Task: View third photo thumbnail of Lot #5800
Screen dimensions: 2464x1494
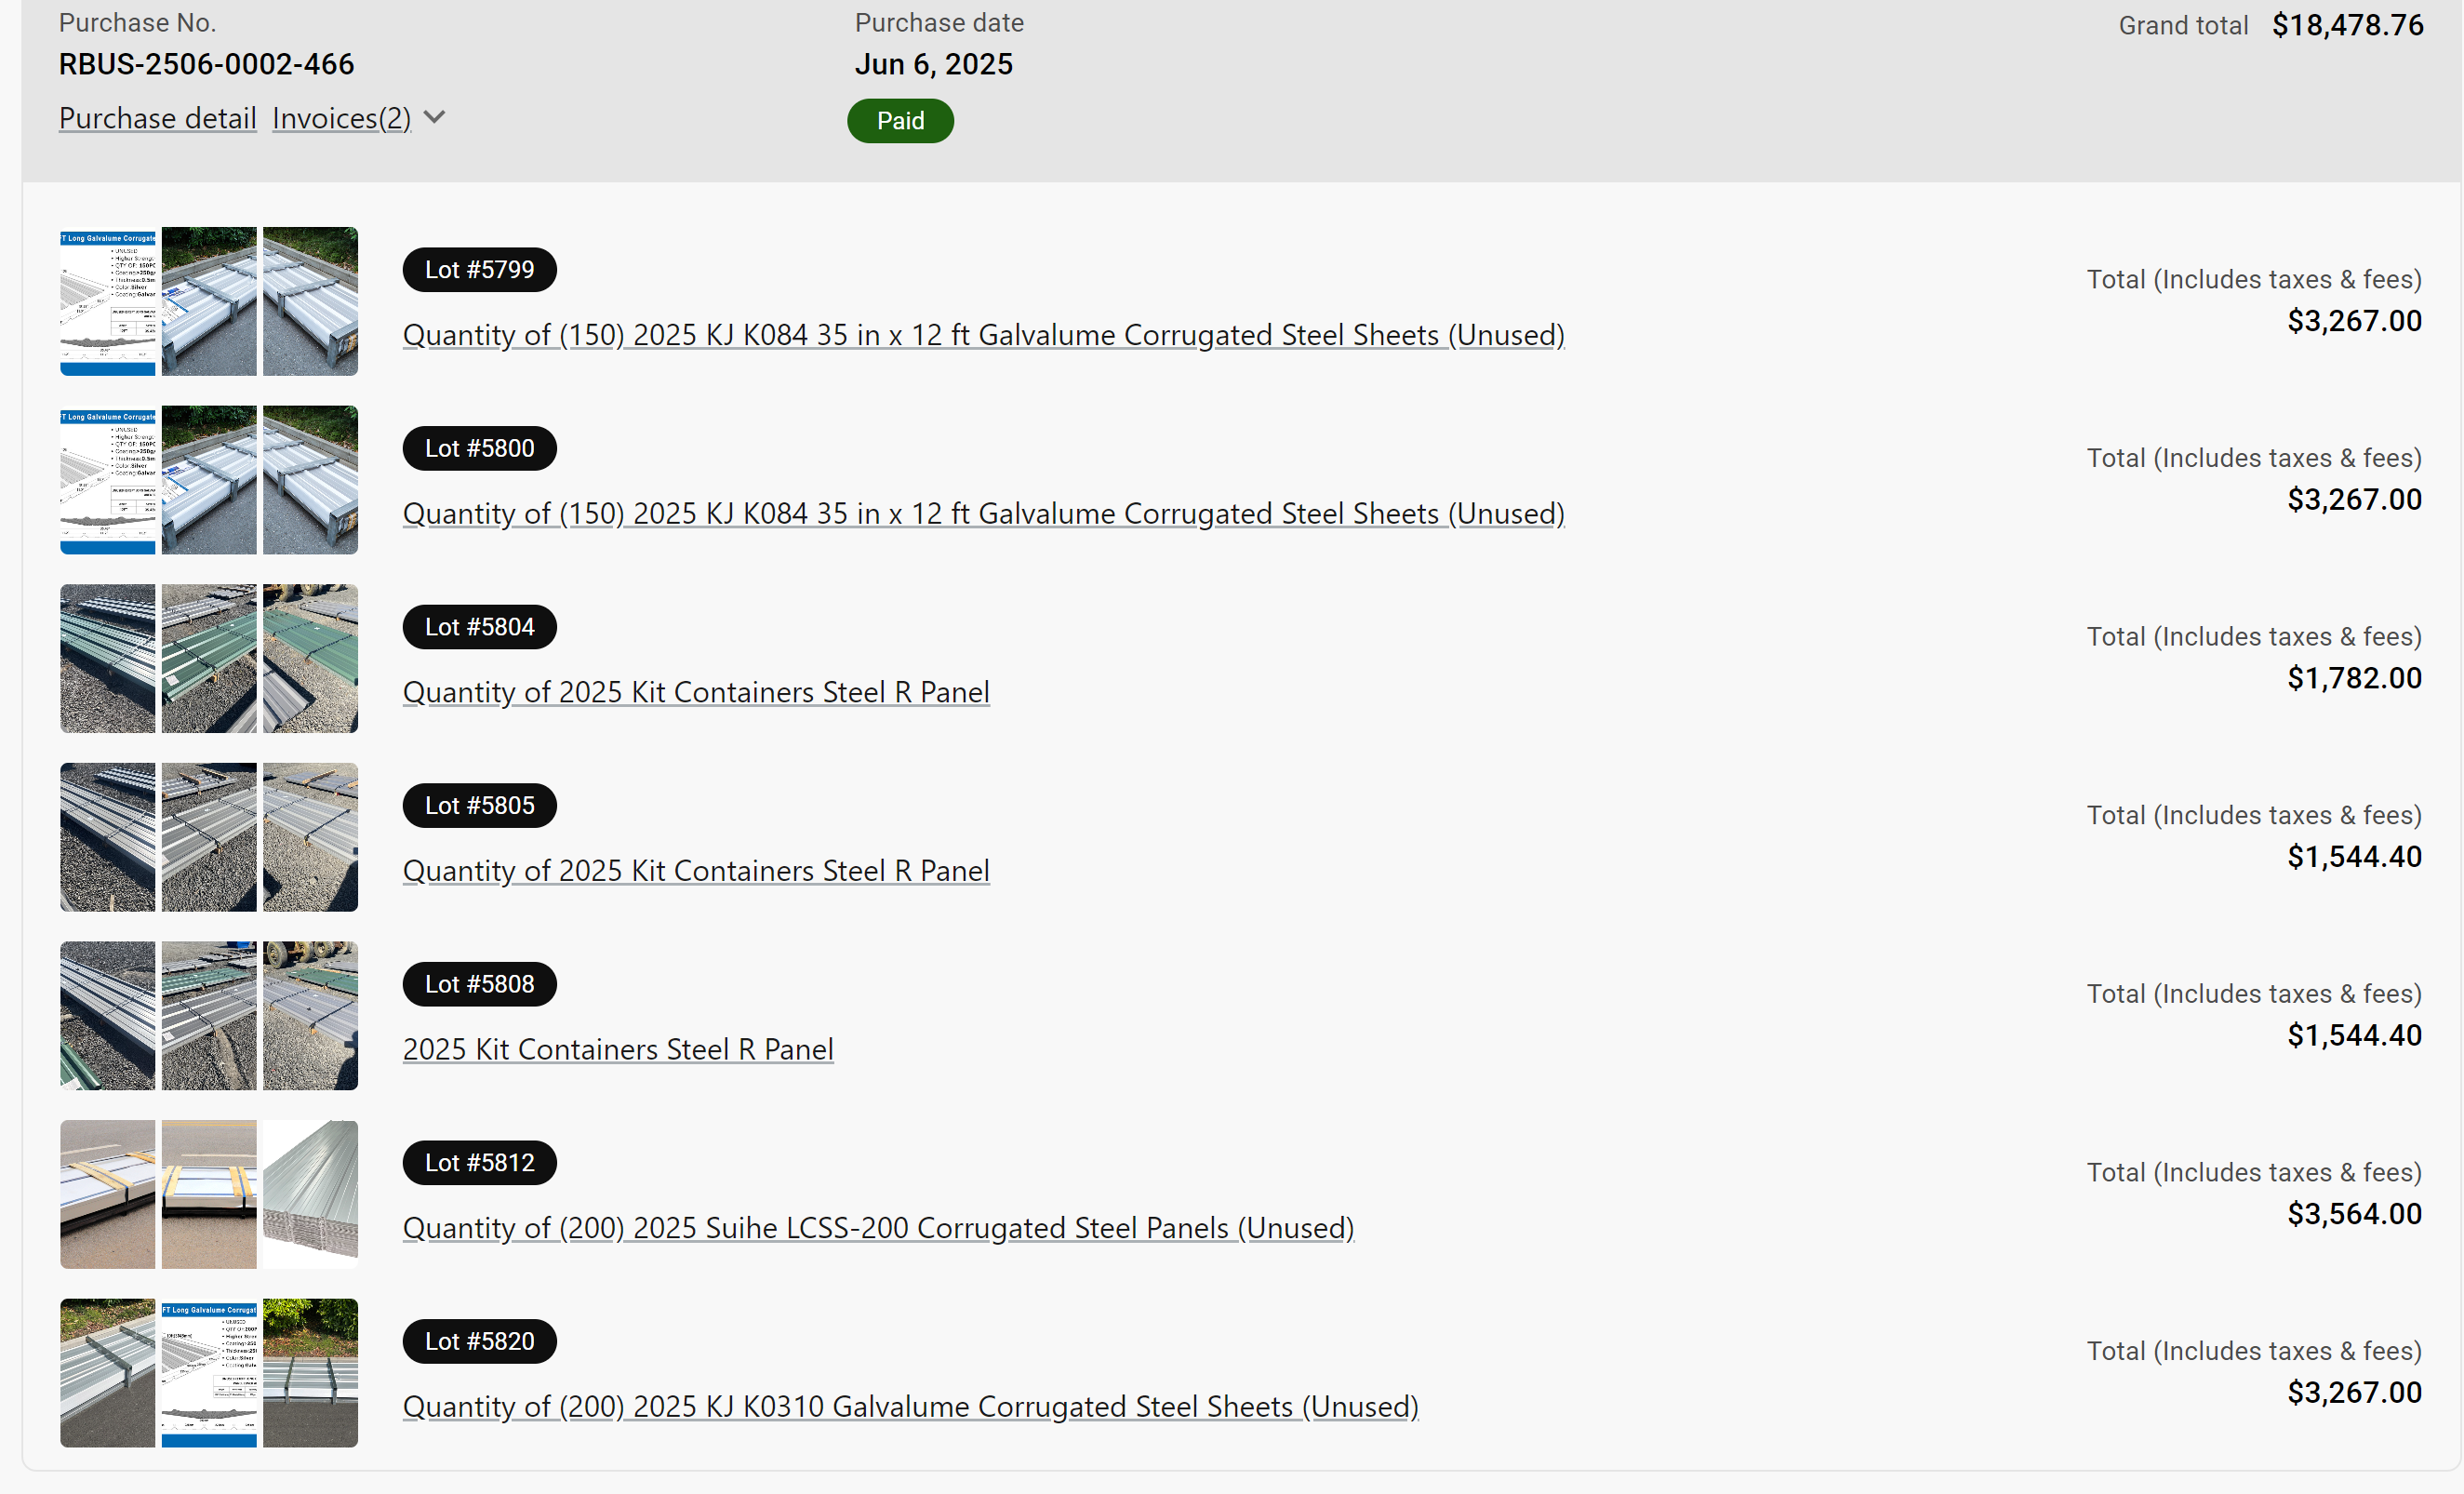Action: point(310,480)
